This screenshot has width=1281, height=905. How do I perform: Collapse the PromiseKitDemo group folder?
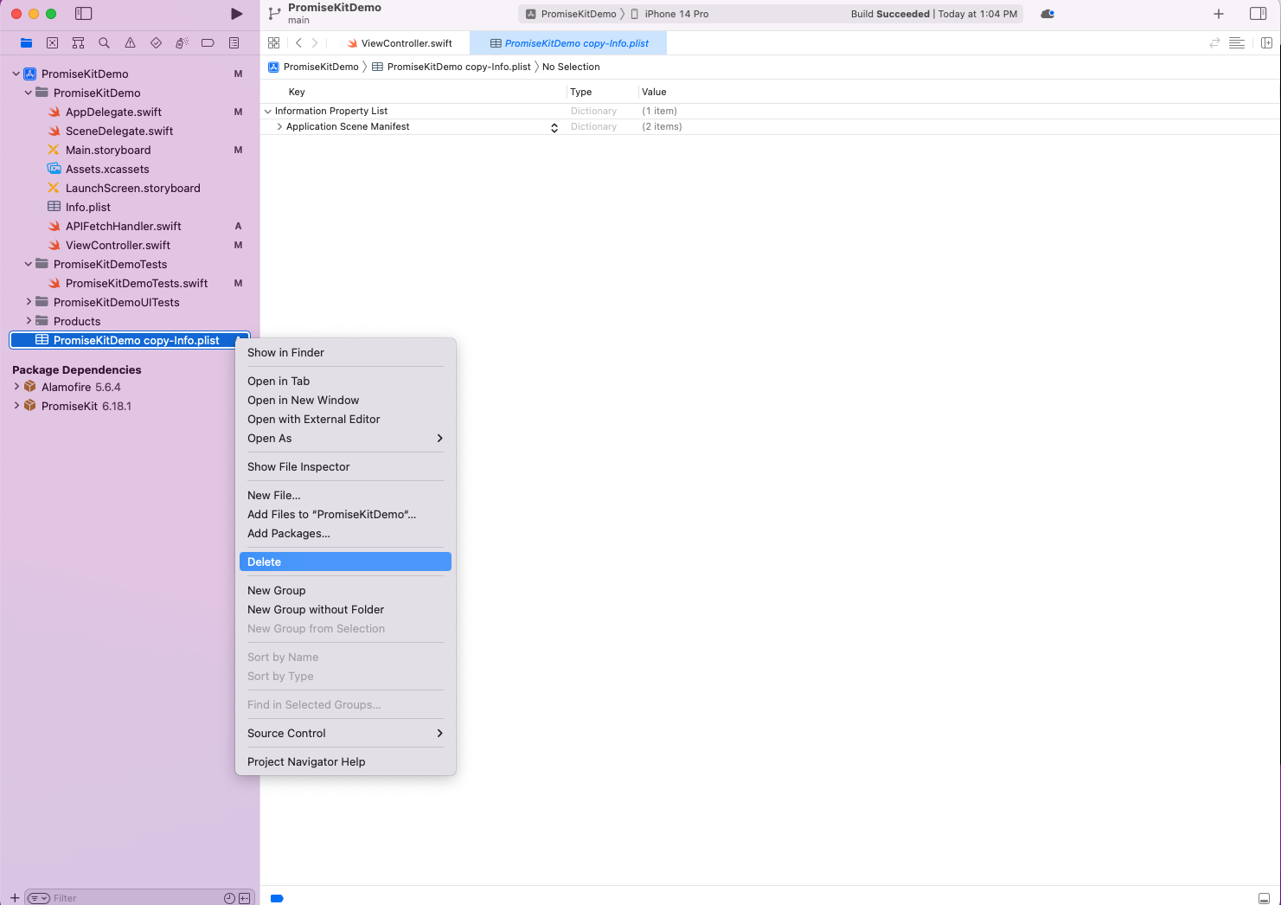29,93
